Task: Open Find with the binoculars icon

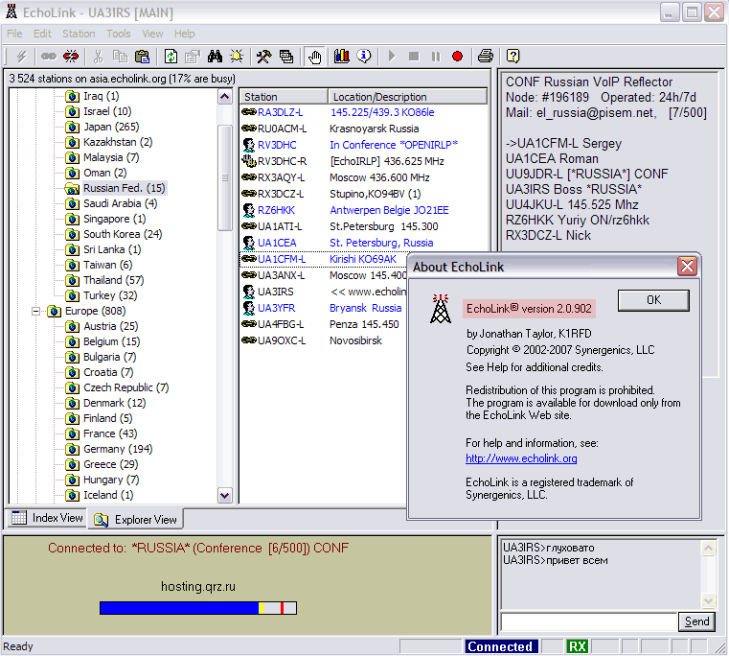Action: (215, 57)
